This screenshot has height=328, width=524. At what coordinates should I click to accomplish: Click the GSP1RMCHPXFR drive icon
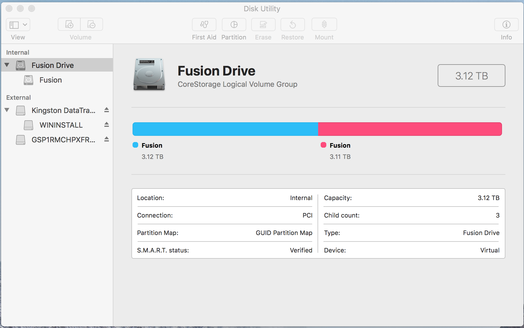(21, 140)
